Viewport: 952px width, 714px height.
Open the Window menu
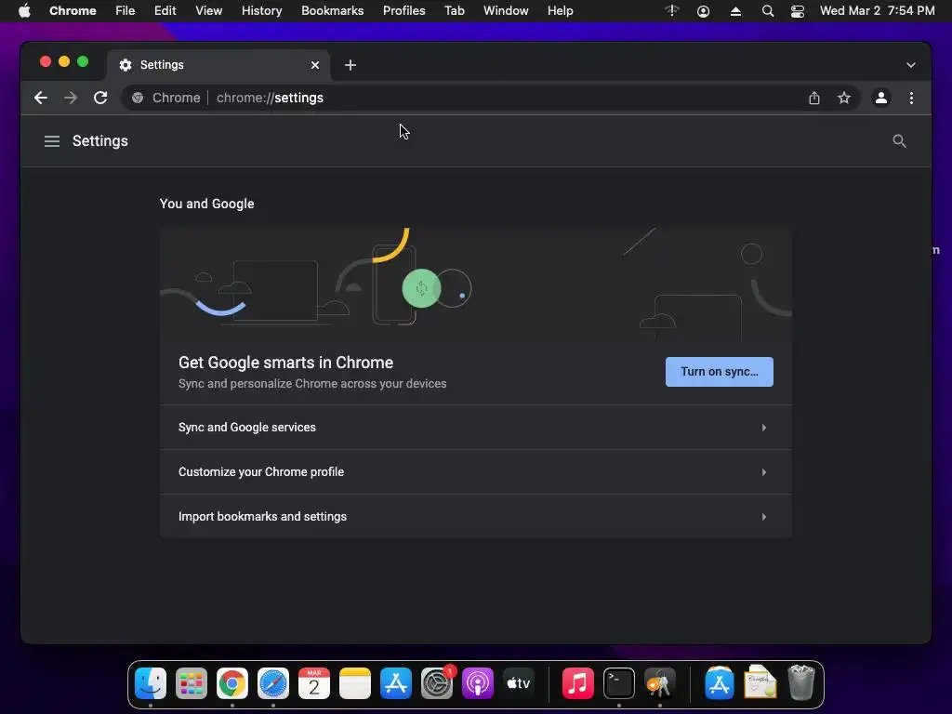click(x=506, y=11)
